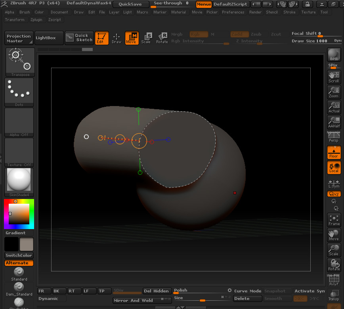
Task: Open the Brush menu
Action: [x=25, y=12]
